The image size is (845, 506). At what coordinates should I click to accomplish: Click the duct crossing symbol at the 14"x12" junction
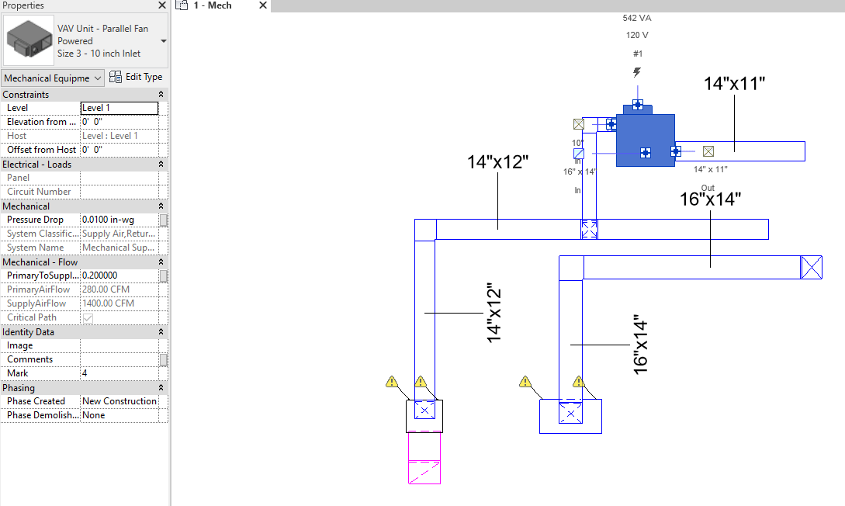pos(590,229)
